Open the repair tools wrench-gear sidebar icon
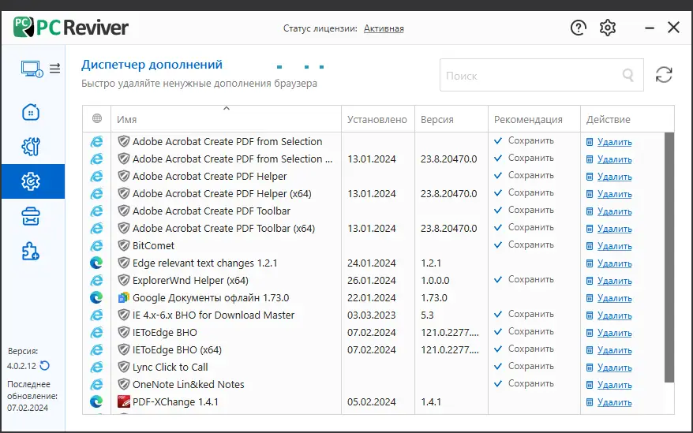This screenshot has width=693, height=433. 32,147
